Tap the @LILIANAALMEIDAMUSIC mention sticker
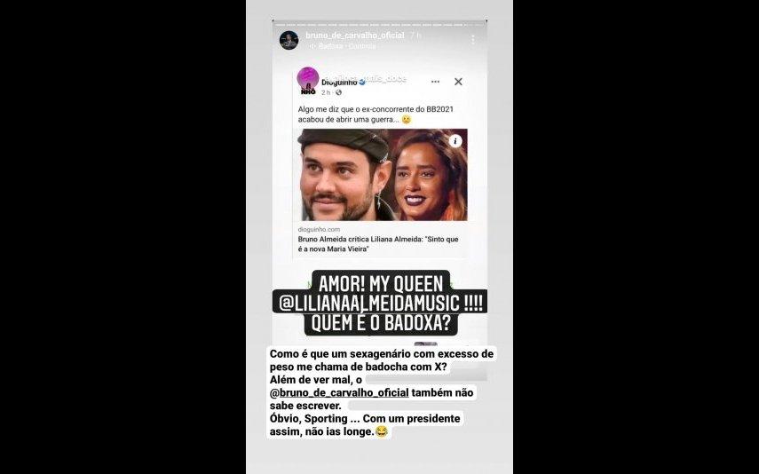 (380, 303)
